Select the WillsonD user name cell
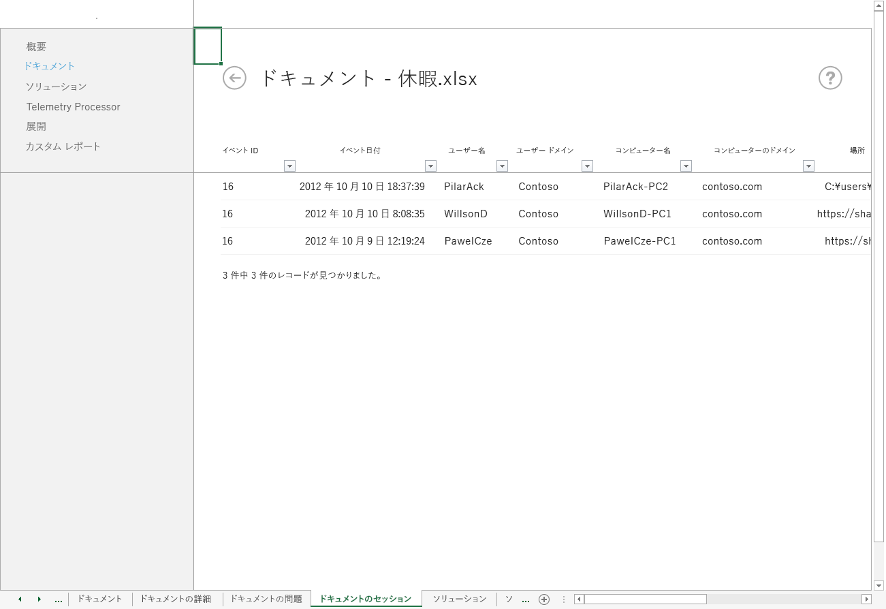Screen dimensions: 886x609 point(466,214)
